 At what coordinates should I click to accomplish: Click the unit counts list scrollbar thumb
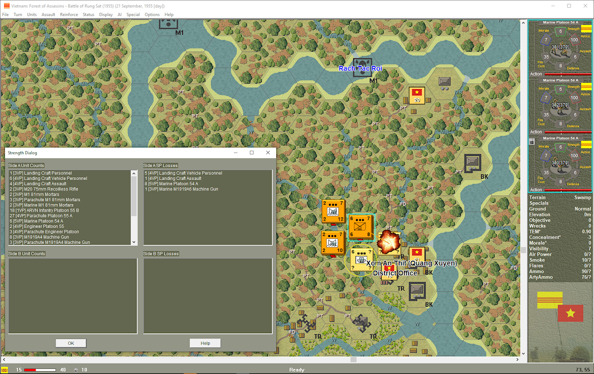[x=134, y=196]
